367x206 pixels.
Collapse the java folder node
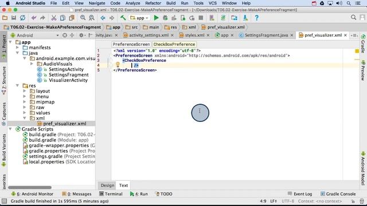coord(17,53)
